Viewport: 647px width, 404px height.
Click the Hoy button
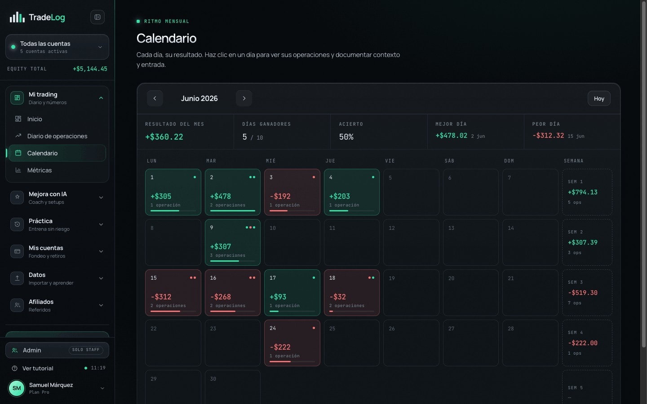pyautogui.click(x=599, y=98)
